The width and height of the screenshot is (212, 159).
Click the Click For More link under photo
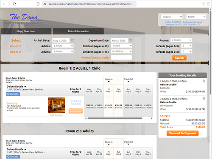56,115
